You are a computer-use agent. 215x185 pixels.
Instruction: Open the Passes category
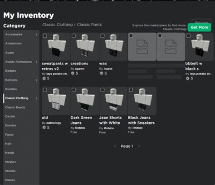[10, 180]
